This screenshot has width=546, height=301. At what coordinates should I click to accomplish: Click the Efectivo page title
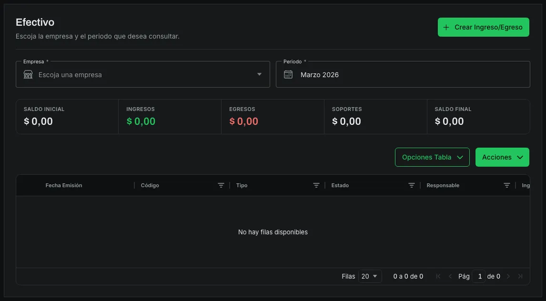click(35, 22)
